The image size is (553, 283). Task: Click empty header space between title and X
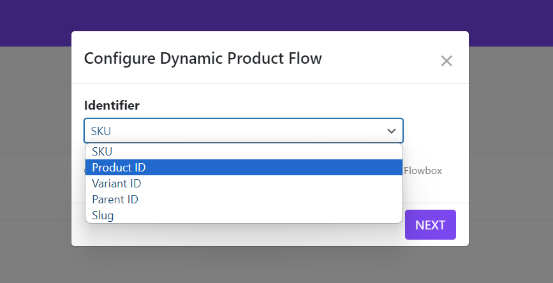click(x=380, y=59)
